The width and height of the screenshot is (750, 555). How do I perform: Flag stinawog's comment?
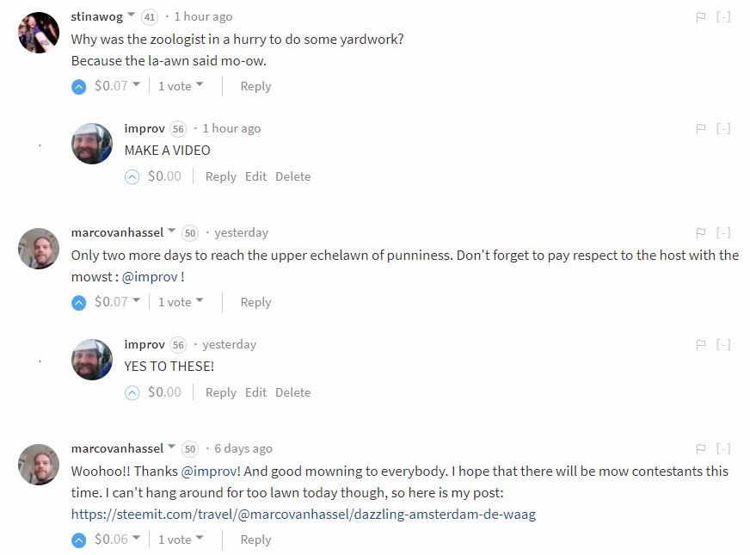tap(701, 16)
